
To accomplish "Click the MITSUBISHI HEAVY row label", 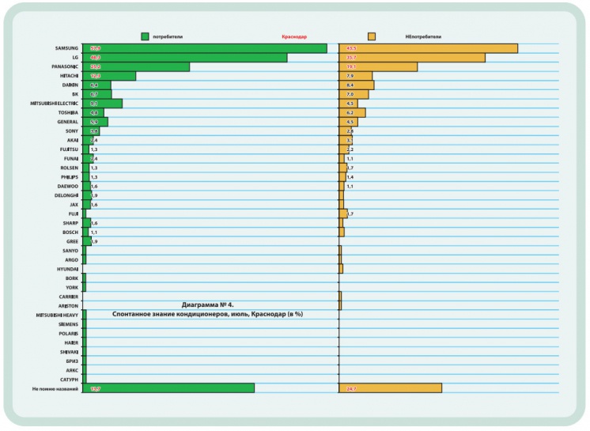I will point(53,315).
